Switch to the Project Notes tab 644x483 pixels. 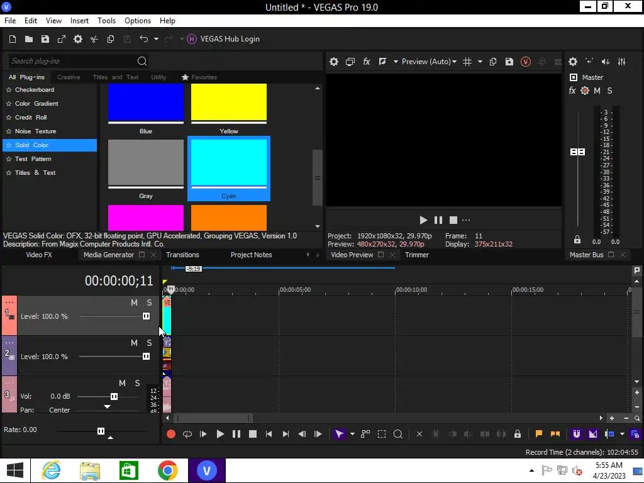point(252,255)
